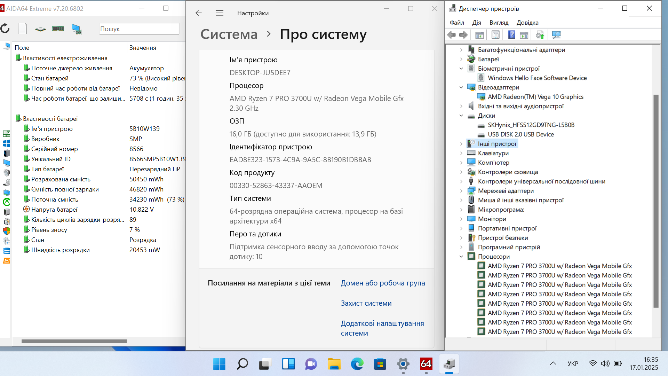The height and width of the screenshot is (376, 668).
Task: Click the update driver toolbar icon
Action: (x=540, y=35)
